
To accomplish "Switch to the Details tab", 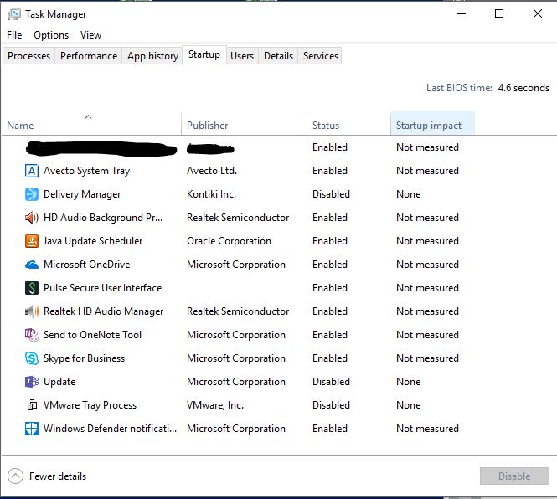I will [x=278, y=56].
